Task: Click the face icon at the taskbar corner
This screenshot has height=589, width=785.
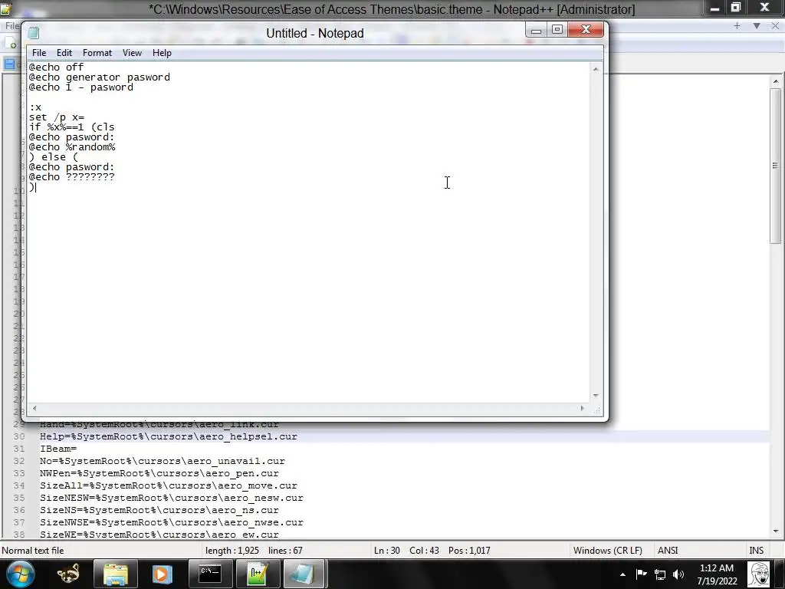Action: [x=758, y=574]
